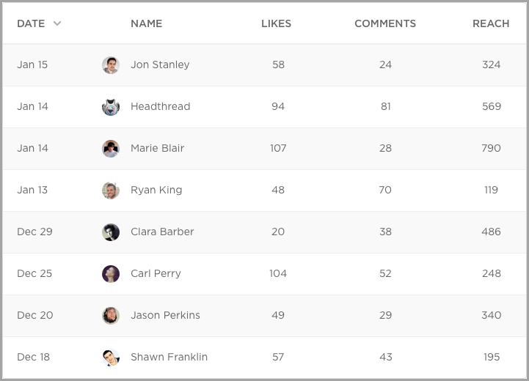
Task: Select Shawn Franklin's avatar thumbnail
Action: tap(111, 357)
